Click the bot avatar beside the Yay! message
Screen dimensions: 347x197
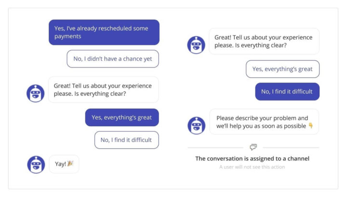tap(36, 164)
